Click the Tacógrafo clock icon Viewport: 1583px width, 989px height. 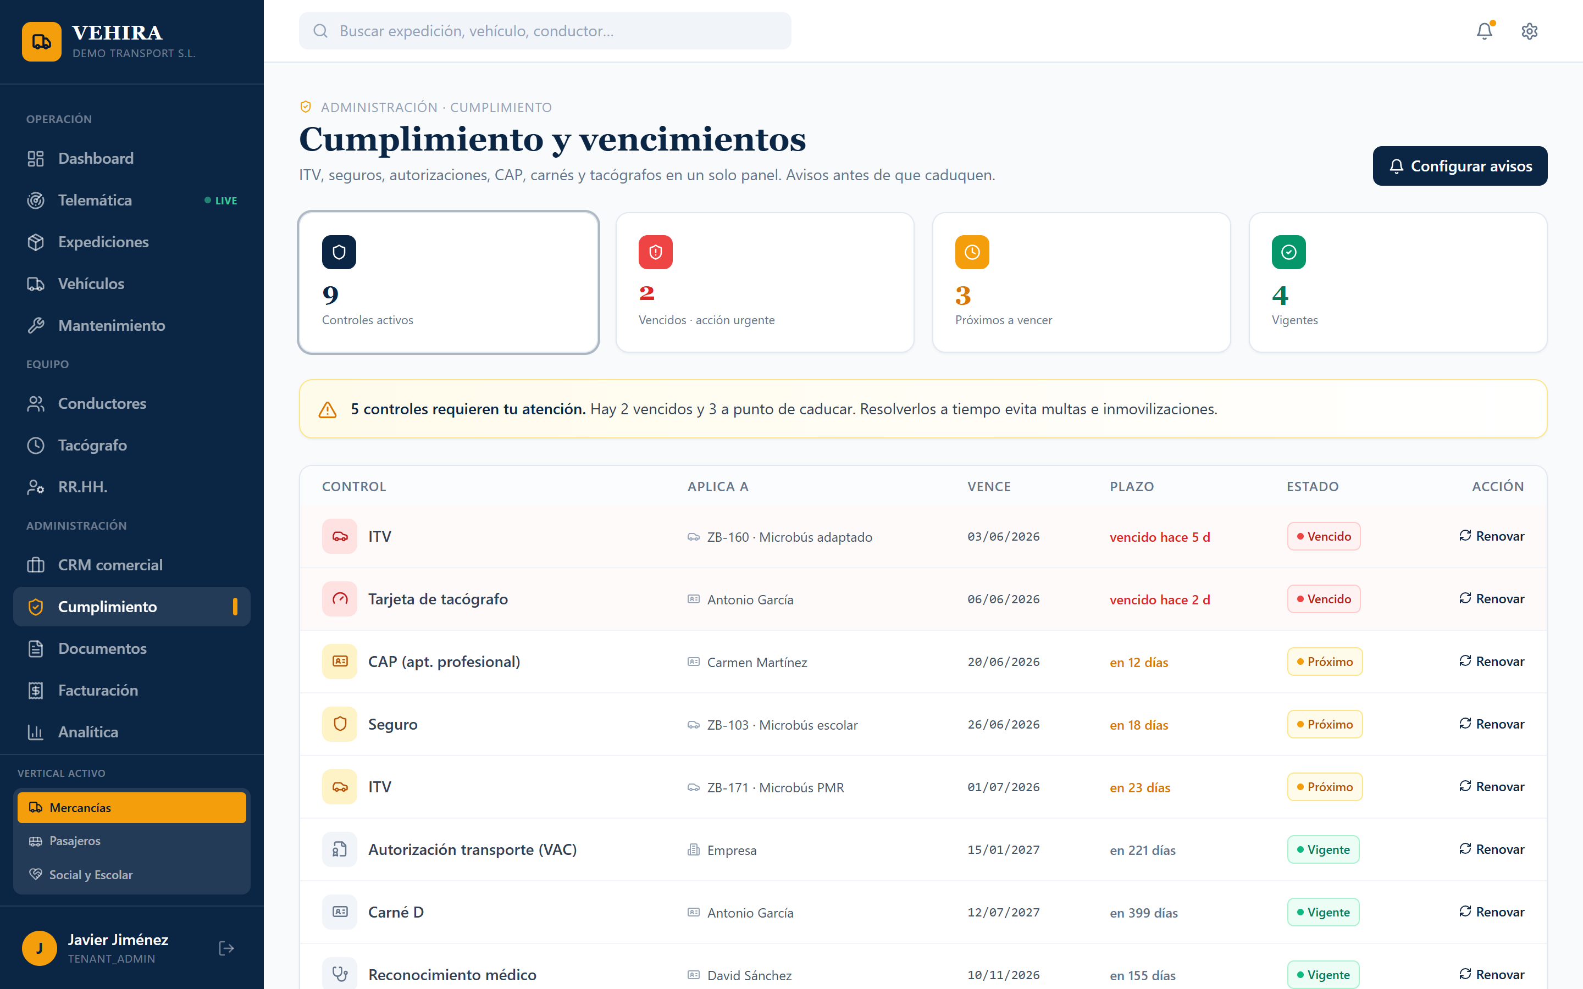[x=35, y=446]
